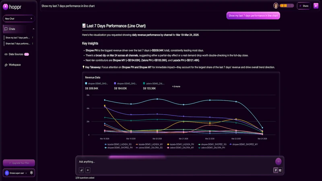This screenshot has width=322, height=181.
Task: Start a New Chat
Action: 19,19
